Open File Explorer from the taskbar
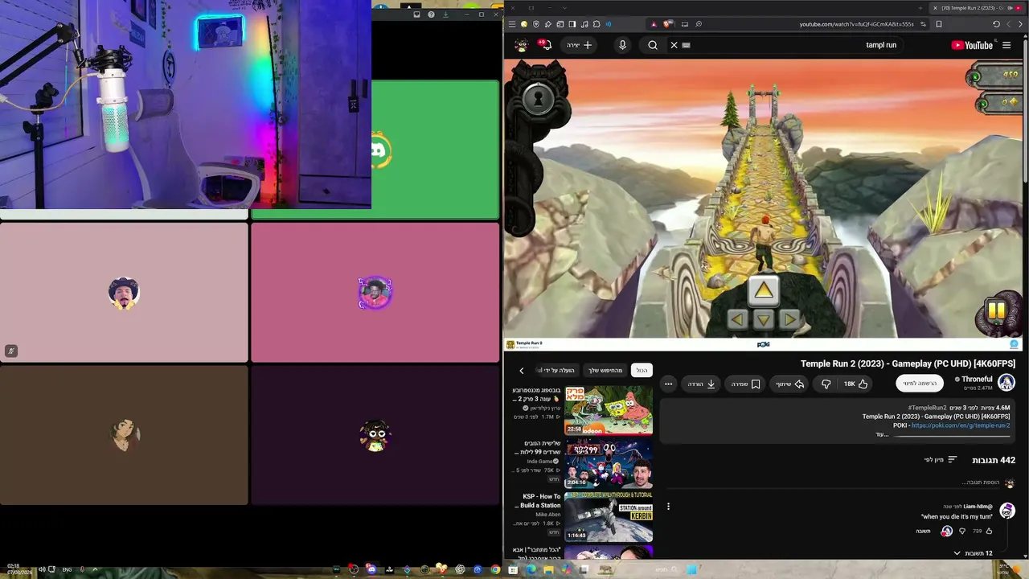The height and width of the screenshot is (579, 1029). pyautogui.click(x=549, y=569)
